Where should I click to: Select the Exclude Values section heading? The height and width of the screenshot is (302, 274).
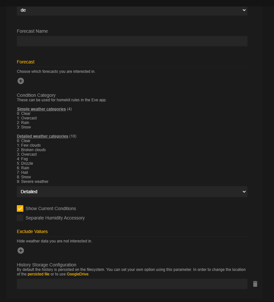pyautogui.click(x=32, y=231)
